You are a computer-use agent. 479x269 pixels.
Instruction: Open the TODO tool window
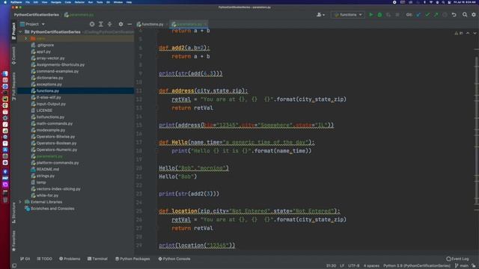pyautogui.click(x=44, y=259)
